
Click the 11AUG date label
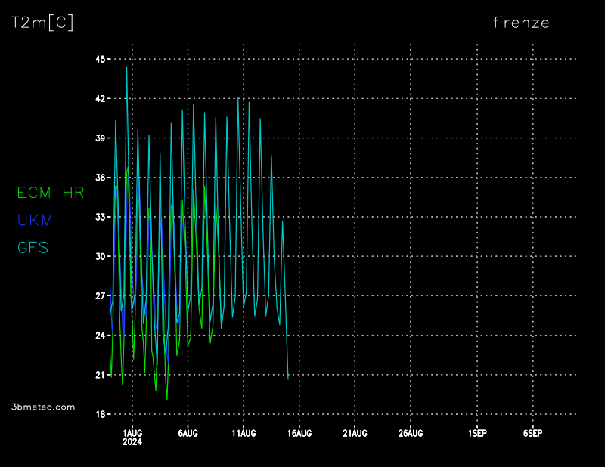click(244, 433)
